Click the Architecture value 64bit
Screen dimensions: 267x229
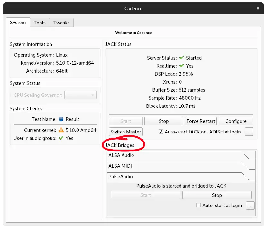[x=62, y=71]
